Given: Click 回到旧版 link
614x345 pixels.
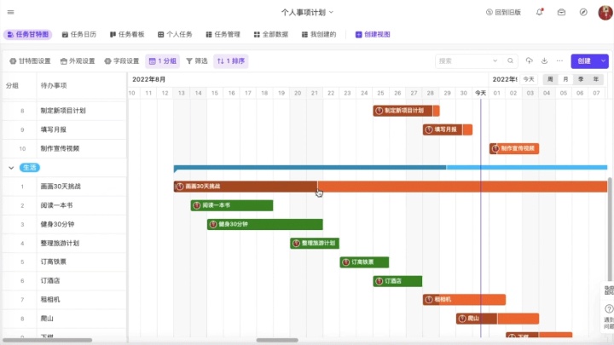Looking at the screenshot, I should 503,12.
